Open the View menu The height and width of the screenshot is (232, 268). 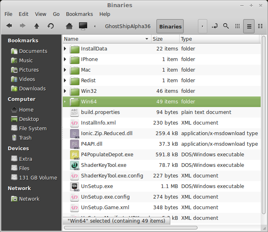[x=40, y=14]
